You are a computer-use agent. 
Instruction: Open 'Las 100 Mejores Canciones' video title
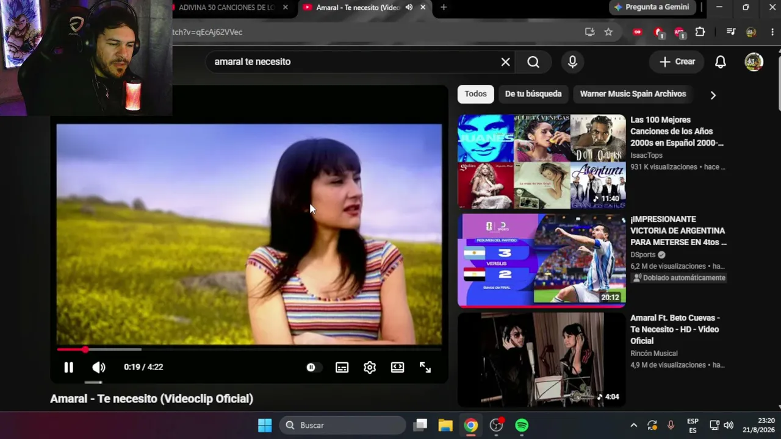pyautogui.click(x=677, y=131)
